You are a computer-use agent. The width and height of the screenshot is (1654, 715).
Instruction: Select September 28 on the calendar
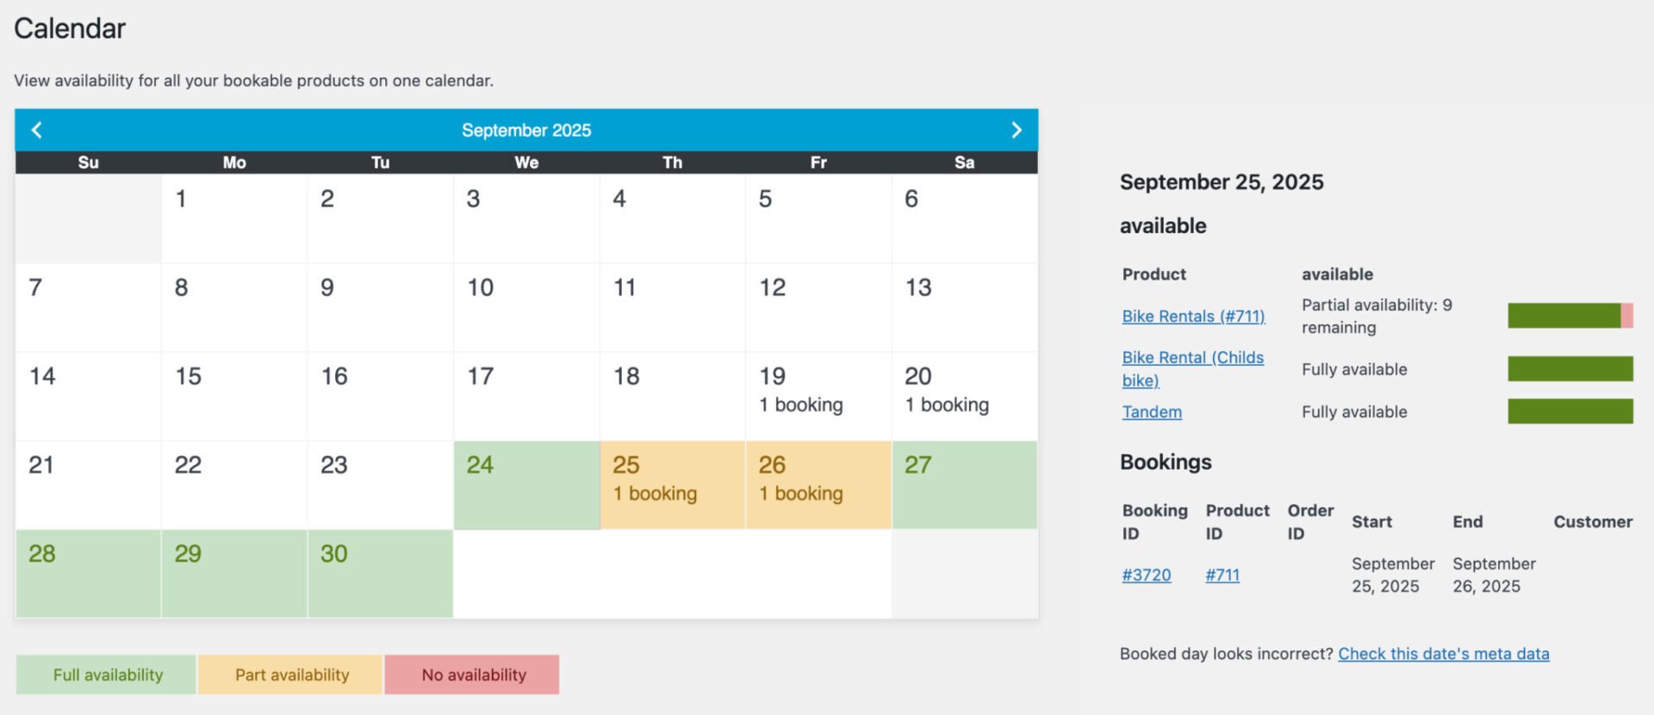88,574
